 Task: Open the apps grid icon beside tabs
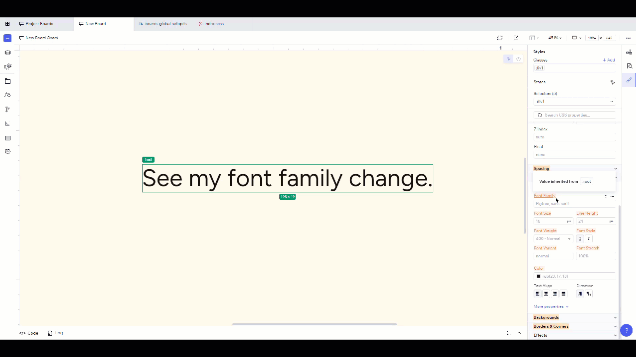tap(7, 24)
